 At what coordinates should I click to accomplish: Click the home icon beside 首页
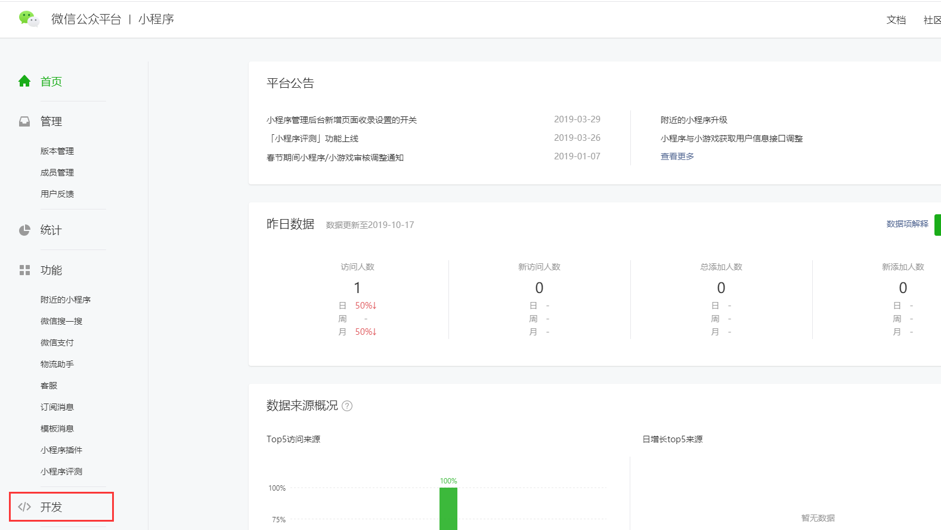(x=24, y=81)
